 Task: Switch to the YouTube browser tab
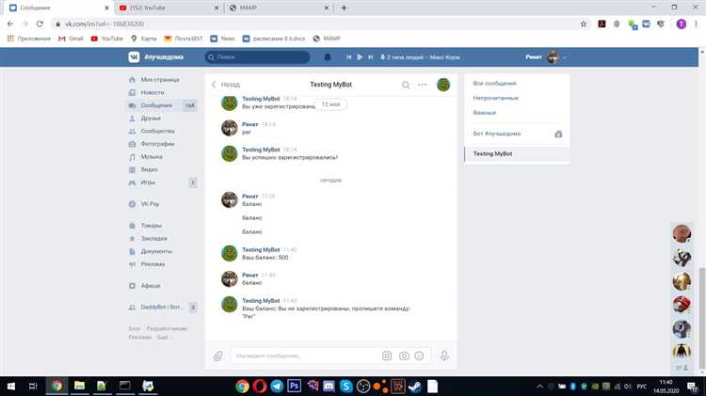pos(168,8)
